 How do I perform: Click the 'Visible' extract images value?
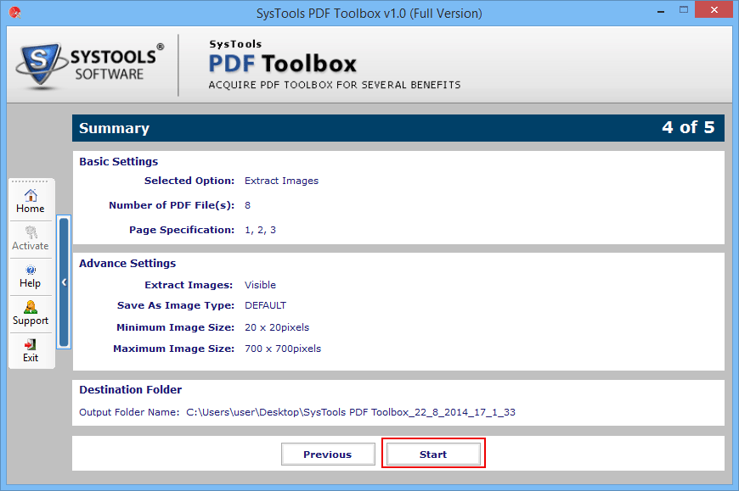260,285
